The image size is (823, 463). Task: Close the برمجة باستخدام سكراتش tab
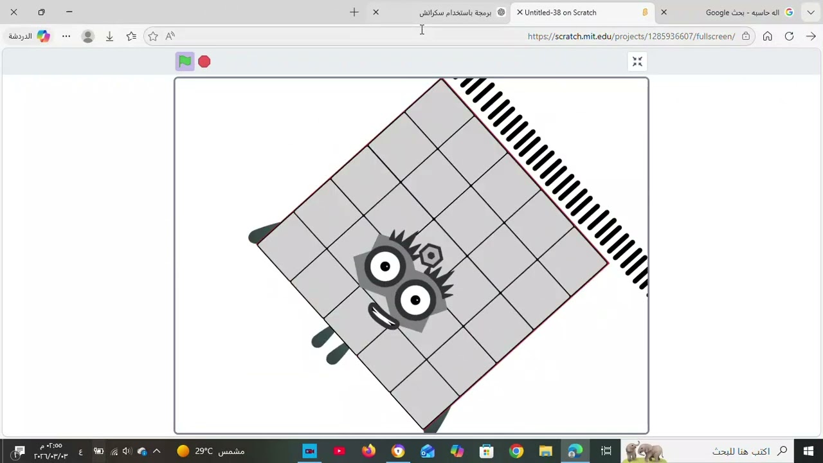pyautogui.click(x=376, y=12)
